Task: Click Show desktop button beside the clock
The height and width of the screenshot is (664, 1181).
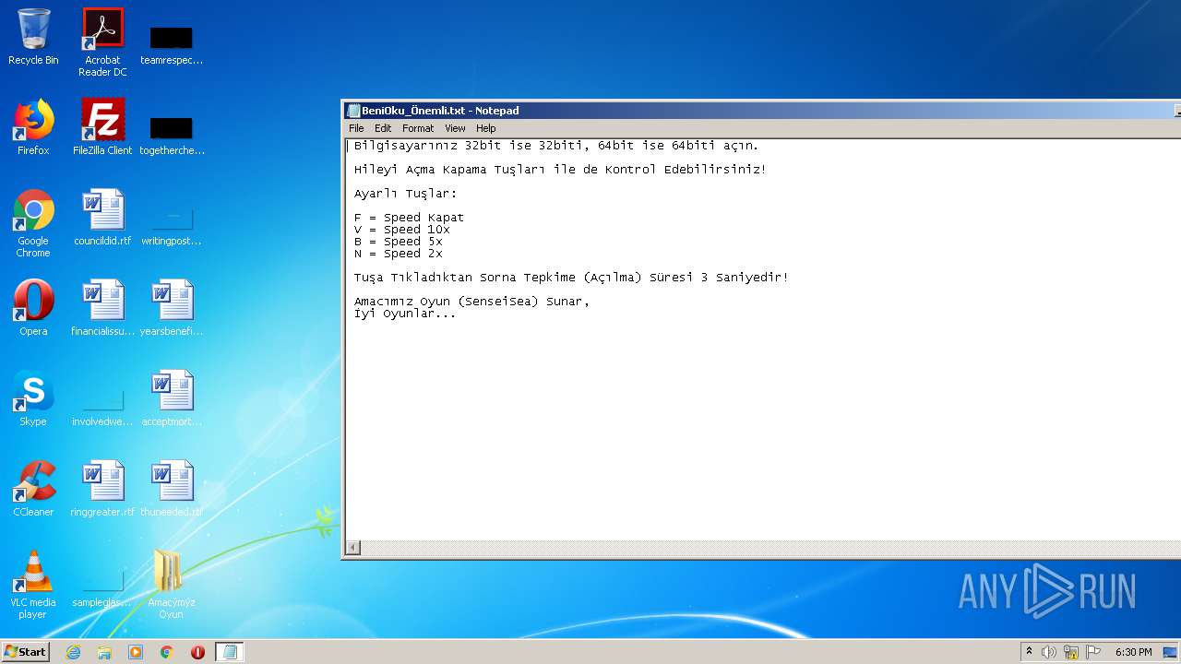Action: [1171, 652]
